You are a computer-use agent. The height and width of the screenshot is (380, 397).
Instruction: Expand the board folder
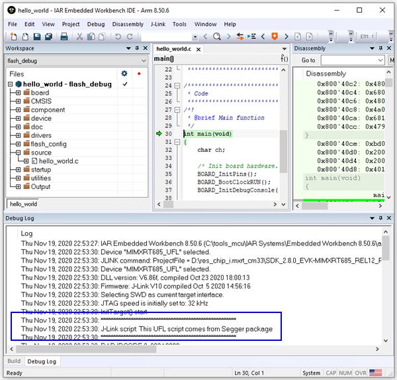click(x=18, y=93)
